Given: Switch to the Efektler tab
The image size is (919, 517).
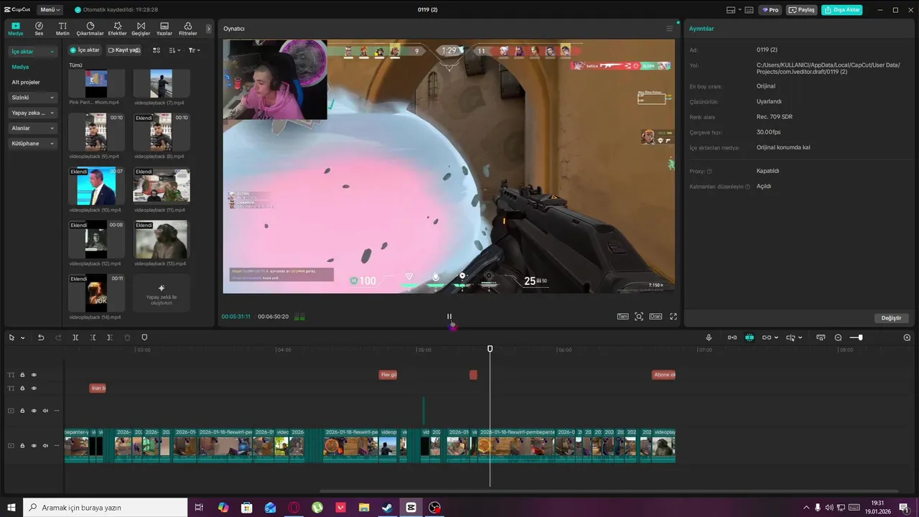Looking at the screenshot, I should coord(117,29).
